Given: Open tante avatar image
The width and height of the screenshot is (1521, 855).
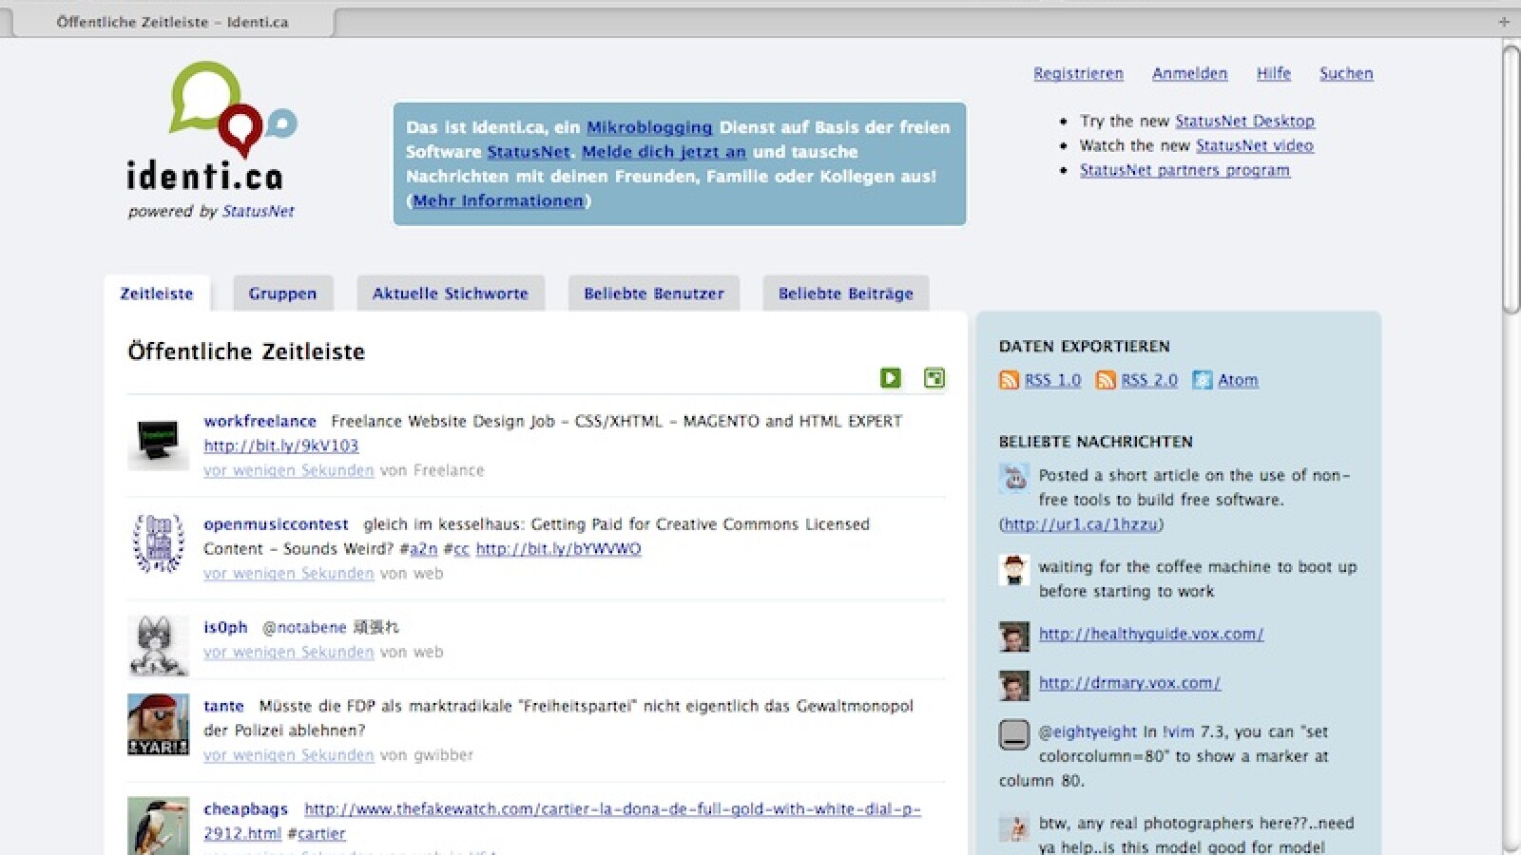Looking at the screenshot, I should [x=158, y=725].
